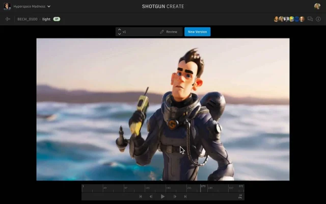Step back one frame
Screen dimensions: 326x204
click(x=151, y=196)
